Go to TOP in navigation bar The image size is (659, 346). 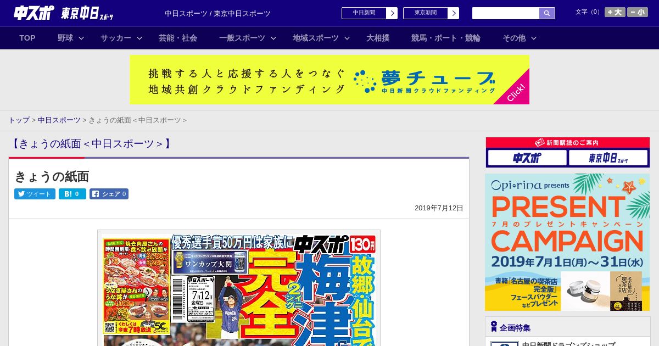click(27, 38)
